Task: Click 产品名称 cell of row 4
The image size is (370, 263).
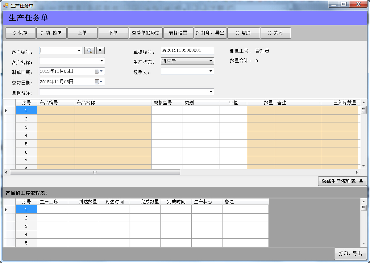Action: pyautogui.click(x=113, y=136)
